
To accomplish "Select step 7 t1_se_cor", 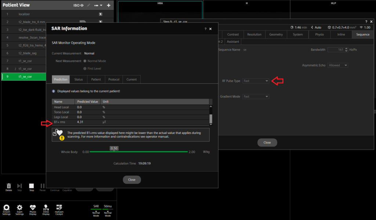I will click(24, 61).
